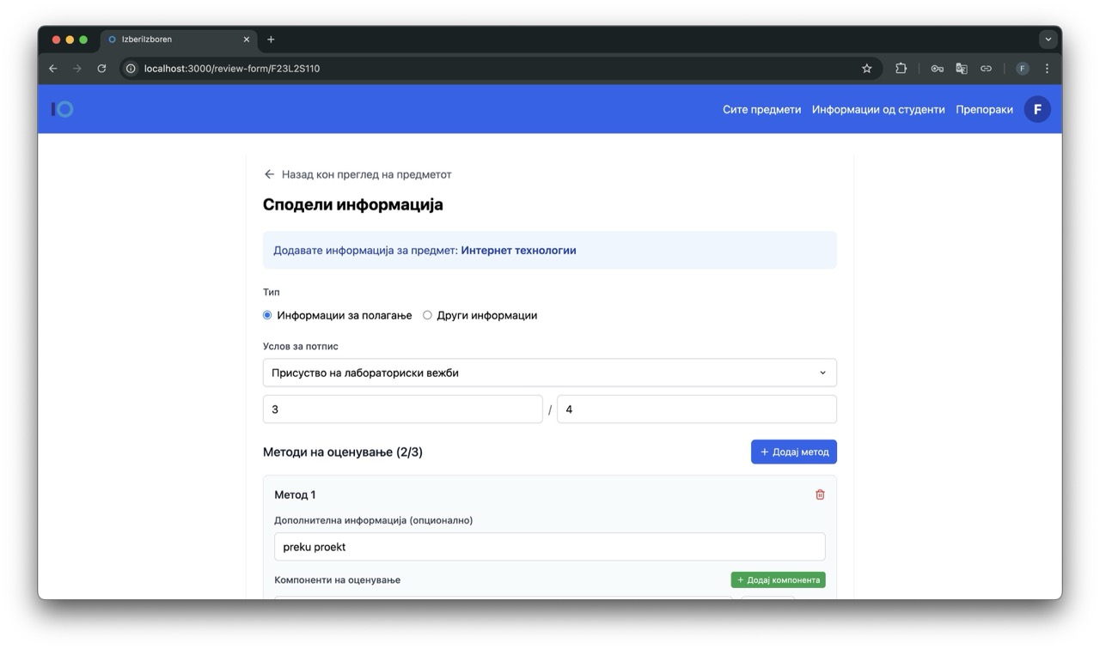This screenshot has width=1100, height=649.
Task: Click the bookmark star in address bar
Action: pos(866,69)
